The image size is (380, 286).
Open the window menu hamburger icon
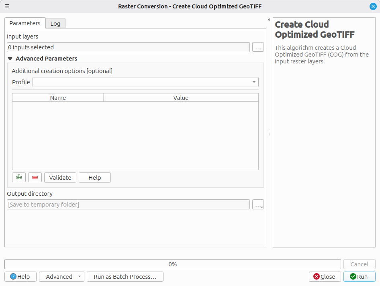click(7, 6)
